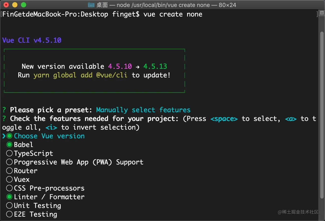Click the cursor arrow beside Choose Vue version

click(4, 136)
